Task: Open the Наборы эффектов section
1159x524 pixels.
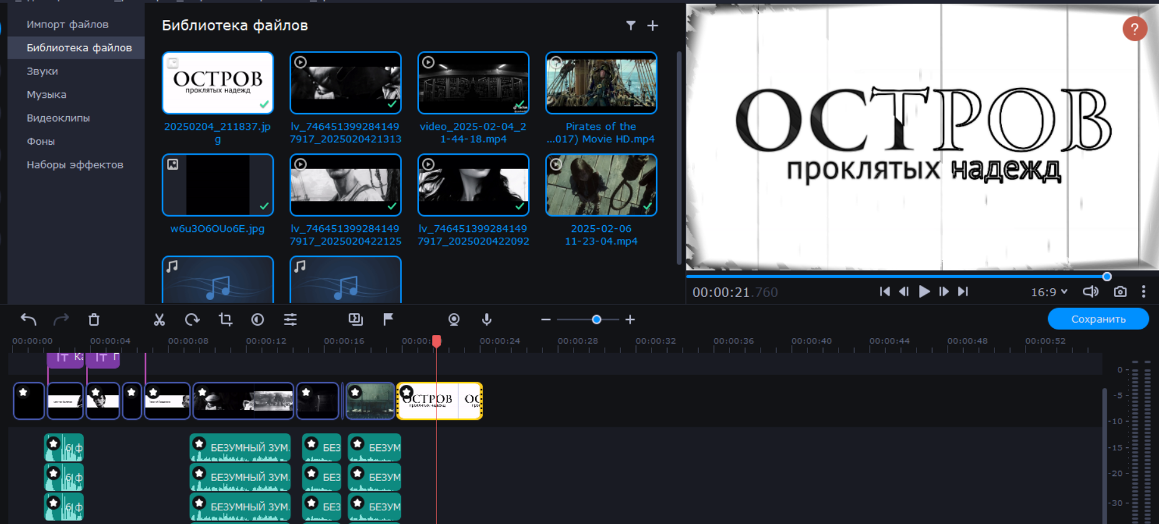Action: pos(75,165)
